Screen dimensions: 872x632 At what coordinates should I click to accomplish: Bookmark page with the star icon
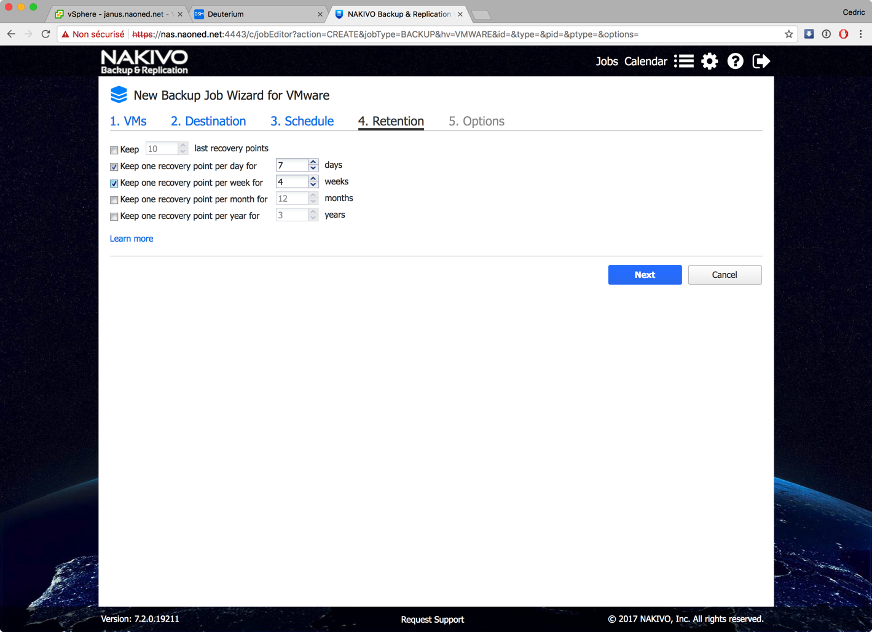788,34
